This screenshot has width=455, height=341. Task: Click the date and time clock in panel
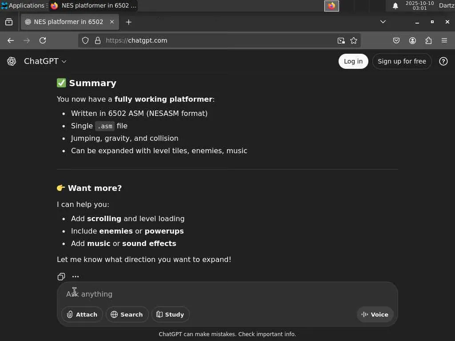pos(419,5)
